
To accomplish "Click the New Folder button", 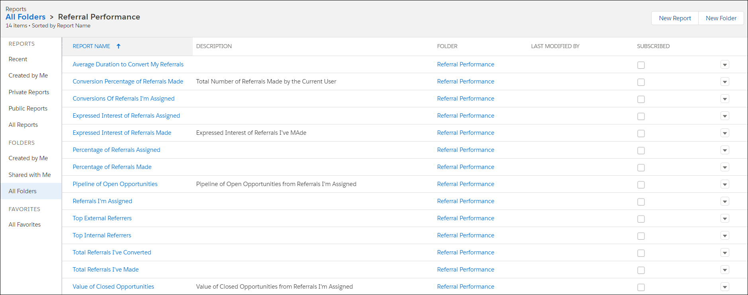I will pos(721,18).
